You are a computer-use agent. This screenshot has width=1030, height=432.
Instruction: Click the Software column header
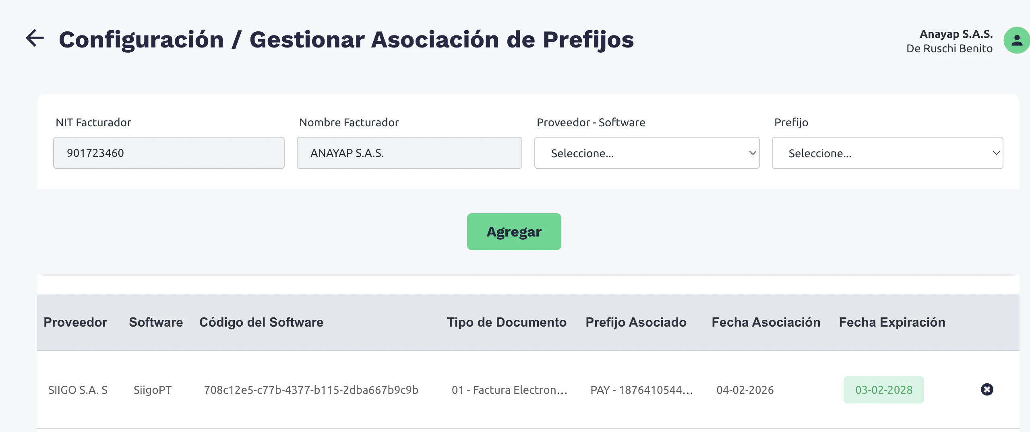click(x=156, y=322)
